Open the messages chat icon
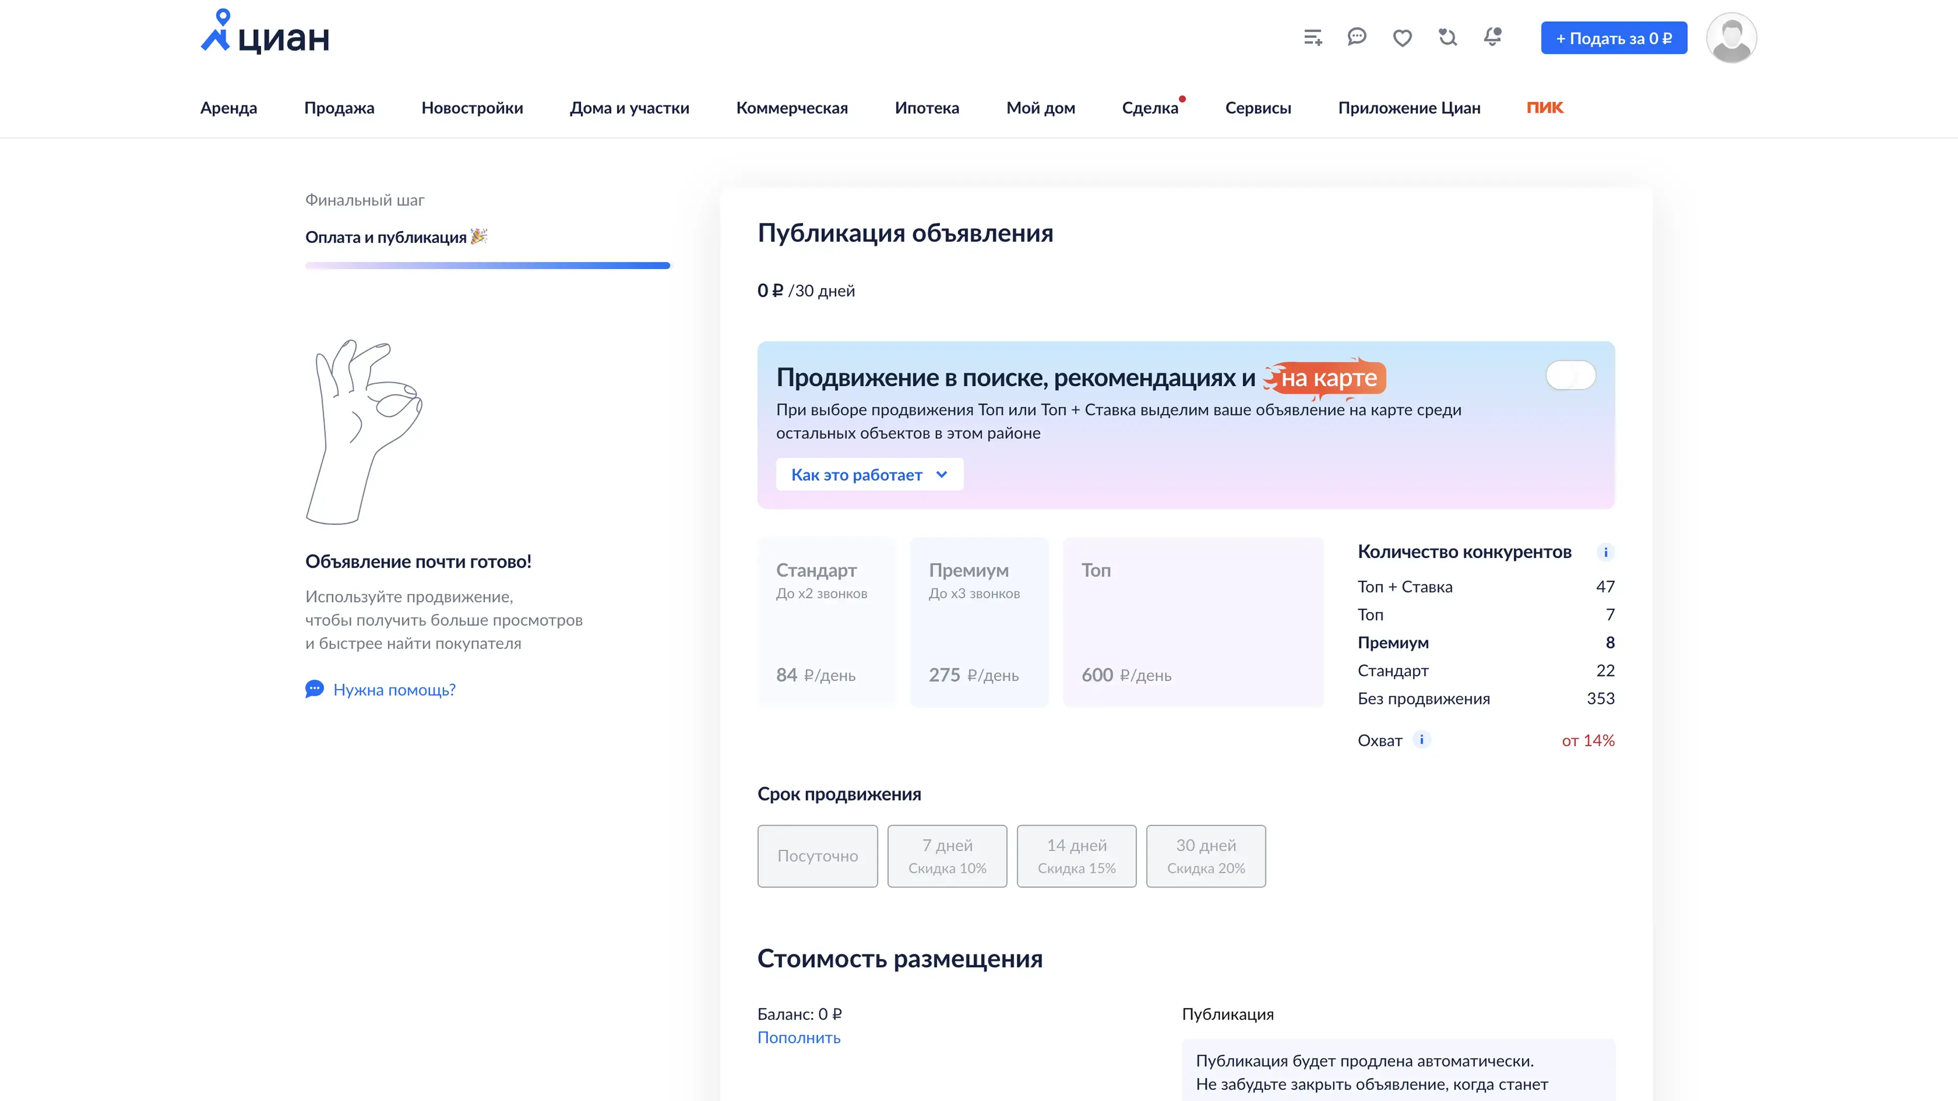The width and height of the screenshot is (1958, 1101). (1357, 37)
